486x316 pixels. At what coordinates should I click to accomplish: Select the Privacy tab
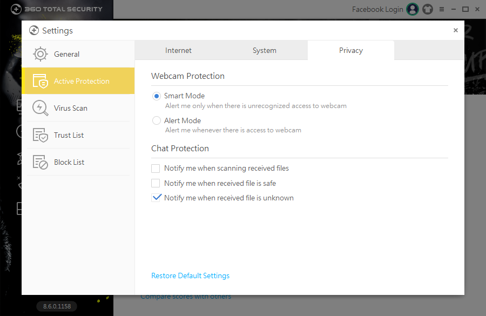click(x=351, y=50)
